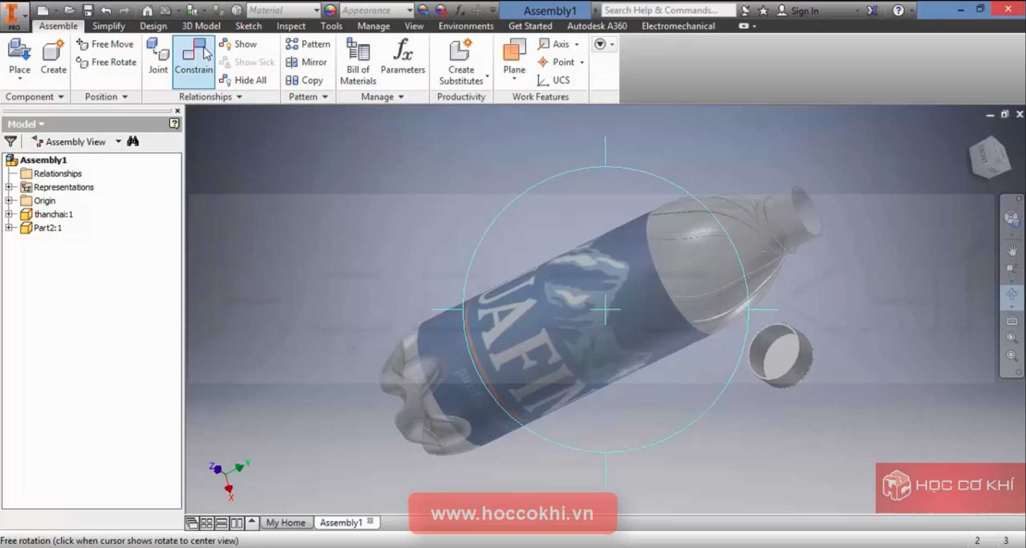Image resolution: width=1026 pixels, height=548 pixels.
Task: Open the Assembly View dropdown arrow
Action: pos(118,142)
